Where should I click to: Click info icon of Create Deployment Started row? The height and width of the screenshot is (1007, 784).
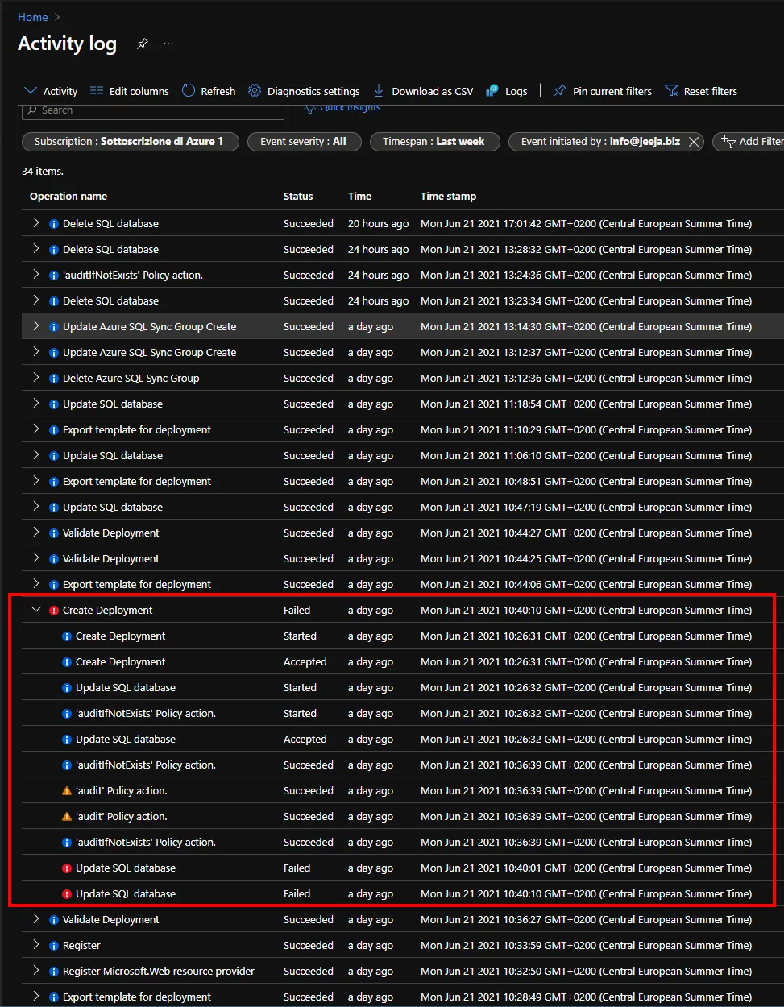67,636
